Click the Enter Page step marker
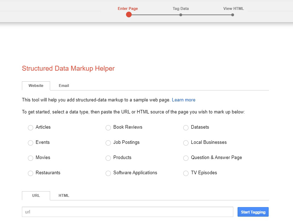The image size is (293, 223). click(128, 14)
